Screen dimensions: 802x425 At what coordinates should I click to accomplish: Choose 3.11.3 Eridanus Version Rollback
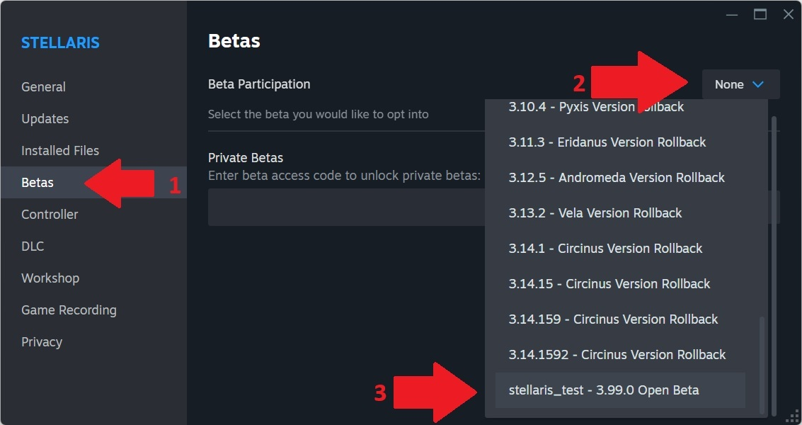[x=607, y=142]
